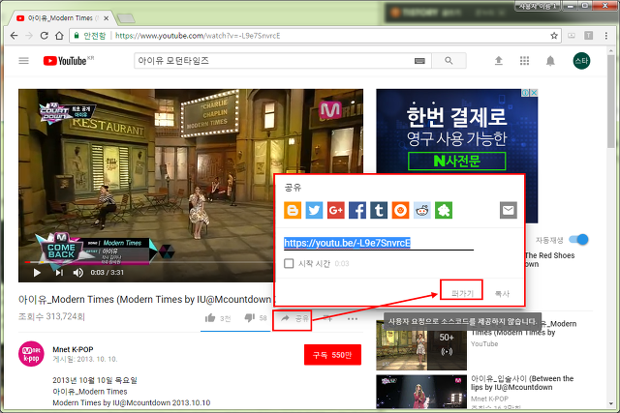Open the video upload icon
Viewport: 620px width, 413px height.
[x=499, y=61]
